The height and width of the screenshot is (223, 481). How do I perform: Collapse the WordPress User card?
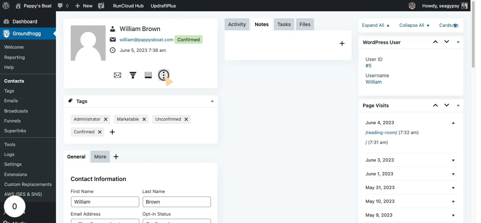click(x=458, y=42)
